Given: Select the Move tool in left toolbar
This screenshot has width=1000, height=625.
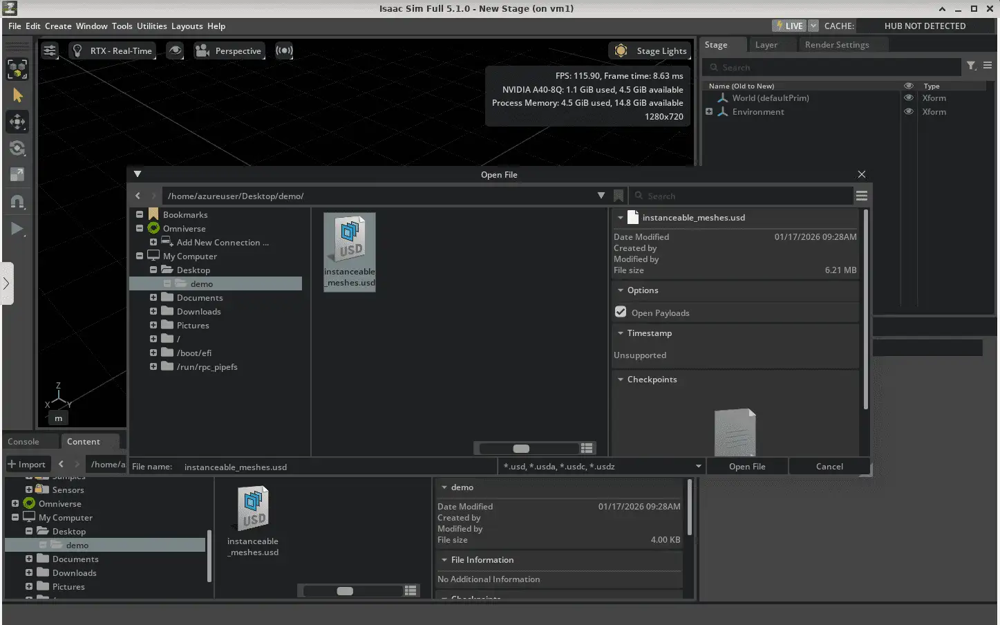Looking at the screenshot, I should tap(17, 122).
